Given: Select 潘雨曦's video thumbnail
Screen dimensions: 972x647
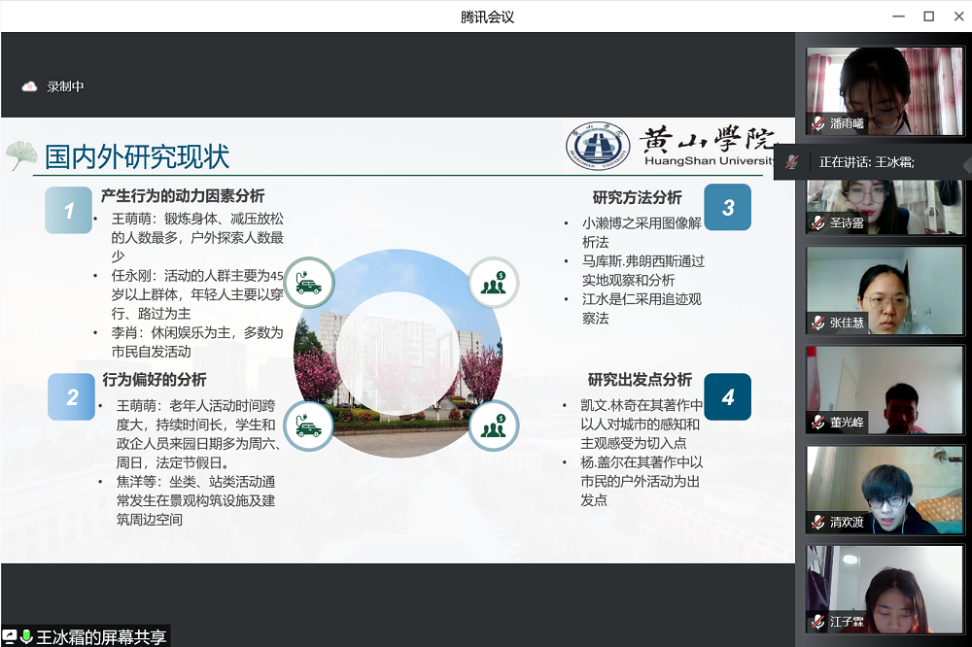Looking at the screenshot, I should tap(884, 91).
